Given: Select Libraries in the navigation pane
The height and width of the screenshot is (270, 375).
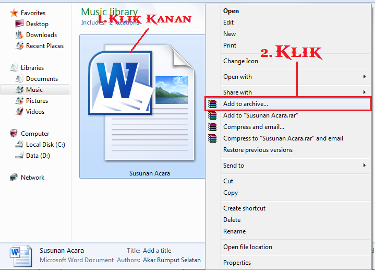Looking at the screenshot, I should [x=32, y=68].
